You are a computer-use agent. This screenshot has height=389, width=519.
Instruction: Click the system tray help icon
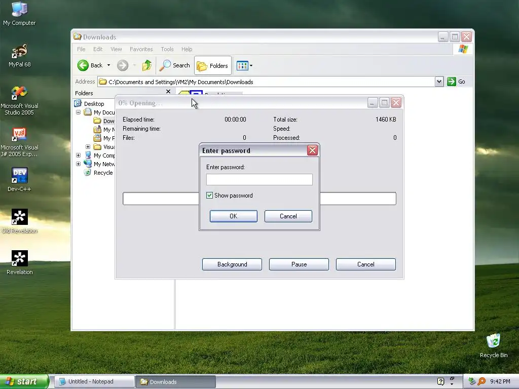click(x=440, y=381)
